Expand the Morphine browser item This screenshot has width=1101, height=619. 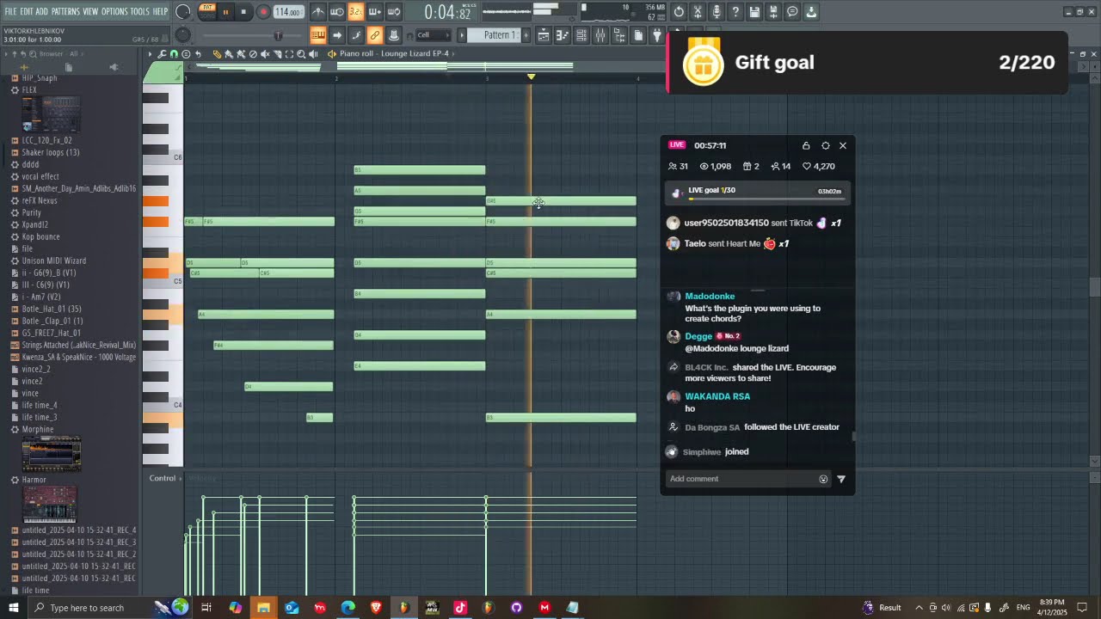[x=38, y=429]
